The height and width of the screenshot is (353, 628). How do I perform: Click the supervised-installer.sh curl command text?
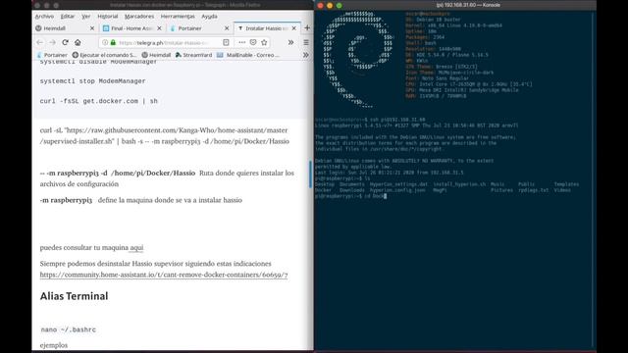coord(165,135)
